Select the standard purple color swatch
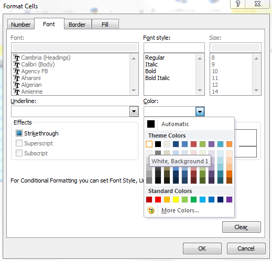272x261 pixels. pyautogui.click(x=229, y=199)
